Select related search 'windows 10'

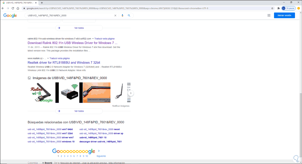pyautogui.click(x=51, y=142)
